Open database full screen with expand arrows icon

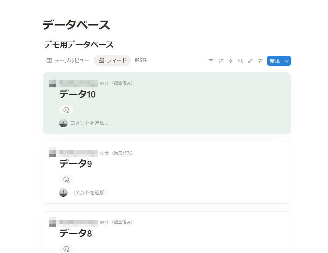click(x=250, y=61)
